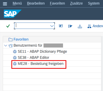103x91 pixels.
Task: Select ME28 - Bestellung freigeben entry
Action: point(40,64)
